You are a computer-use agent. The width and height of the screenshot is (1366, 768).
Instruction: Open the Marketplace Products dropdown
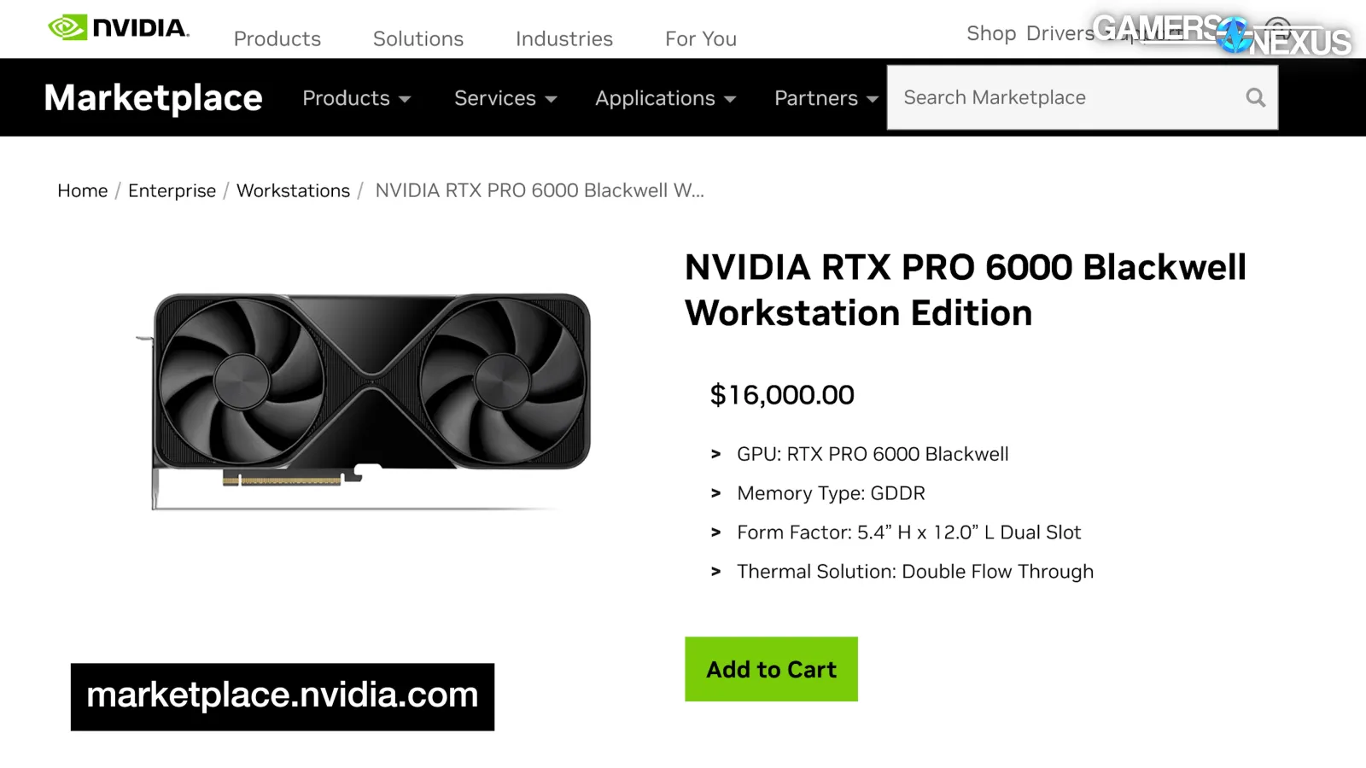(x=357, y=98)
